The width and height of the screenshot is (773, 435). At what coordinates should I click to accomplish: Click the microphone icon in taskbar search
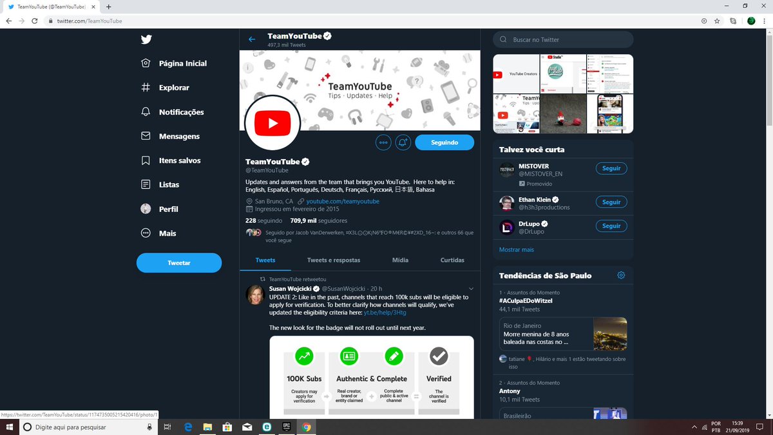coord(149,427)
